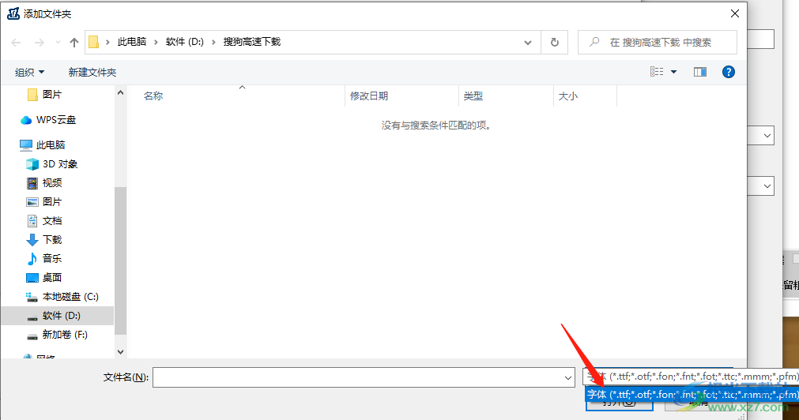Viewport: 799px width, 420px height.
Task: Select highlighted 字体 file type option
Action: tap(692, 394)
